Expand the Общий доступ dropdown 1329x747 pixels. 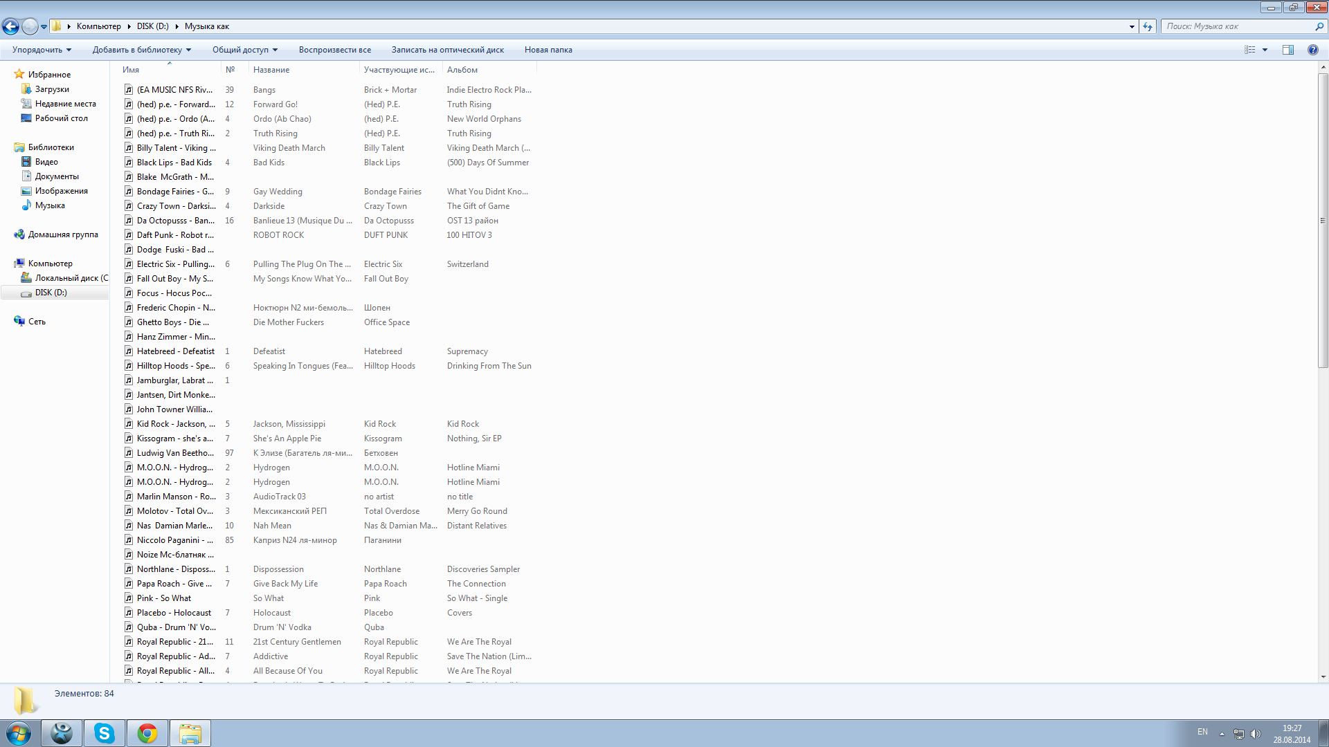[x=244, y=50]
